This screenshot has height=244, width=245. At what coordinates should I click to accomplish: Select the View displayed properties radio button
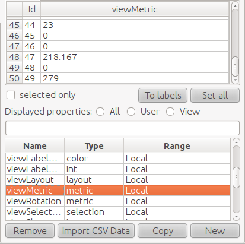tap(170, 112)
